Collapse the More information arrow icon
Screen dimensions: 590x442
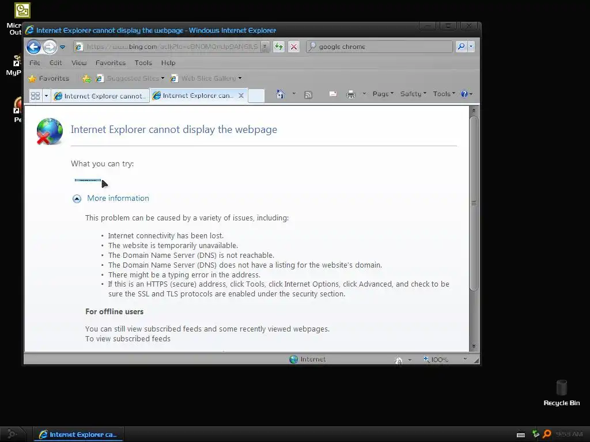pos(77,199)
